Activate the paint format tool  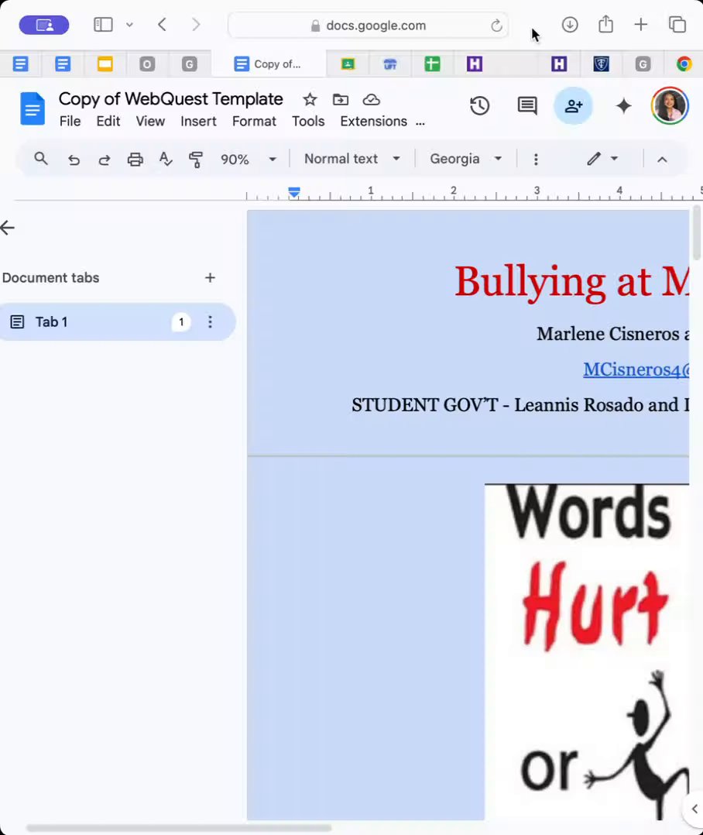[196, 160]
